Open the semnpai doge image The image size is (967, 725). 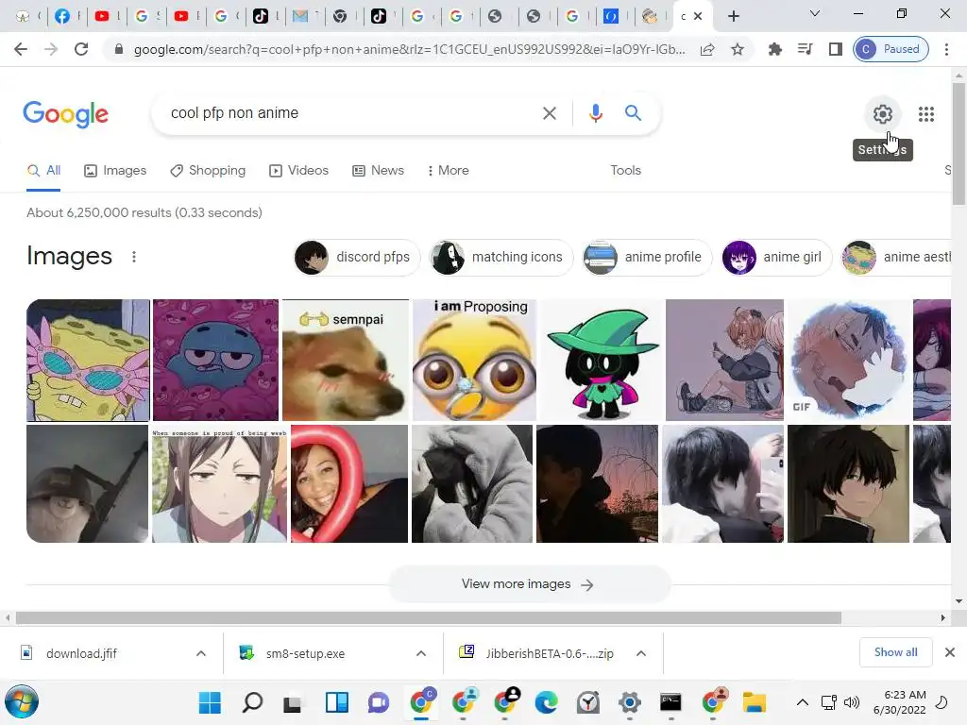(x=346, y=360)
